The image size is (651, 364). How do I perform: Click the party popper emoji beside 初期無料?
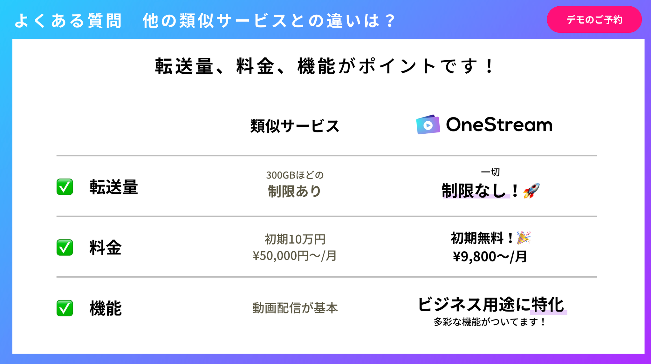(524, 238)
